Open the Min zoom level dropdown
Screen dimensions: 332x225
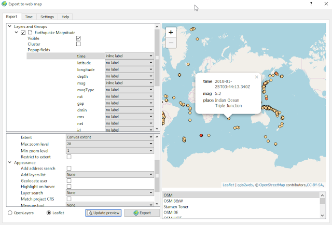click(x=110, y=151)
